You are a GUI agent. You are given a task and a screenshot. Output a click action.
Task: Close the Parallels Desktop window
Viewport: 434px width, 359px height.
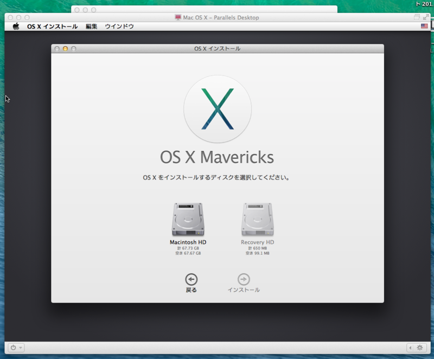10,17
